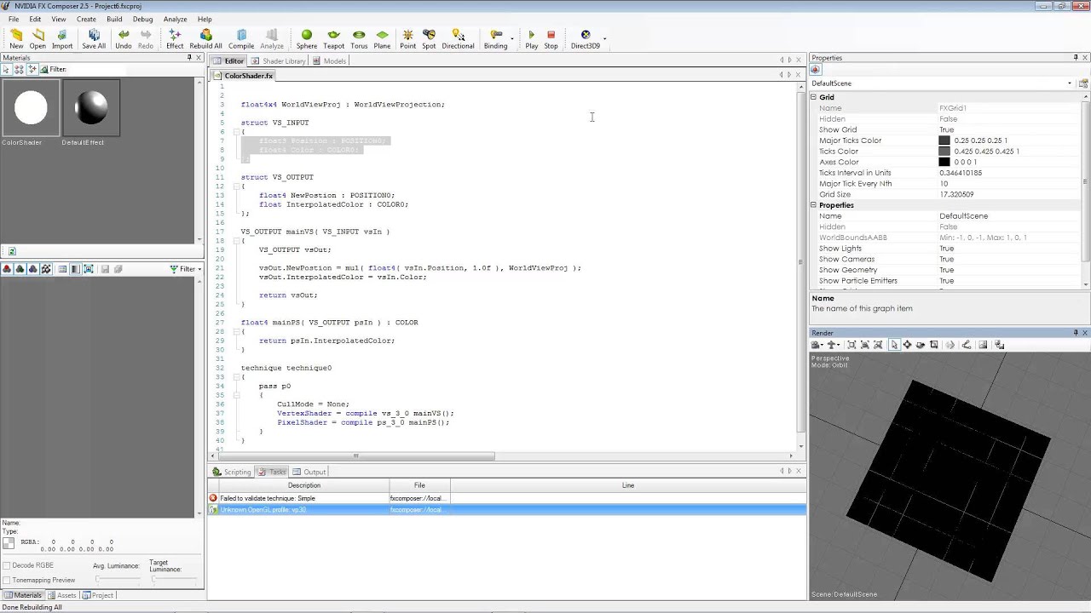This screenshot has height=613, width=1091.
Task: Click Save All in the toolbar
Action: (94, 39)
